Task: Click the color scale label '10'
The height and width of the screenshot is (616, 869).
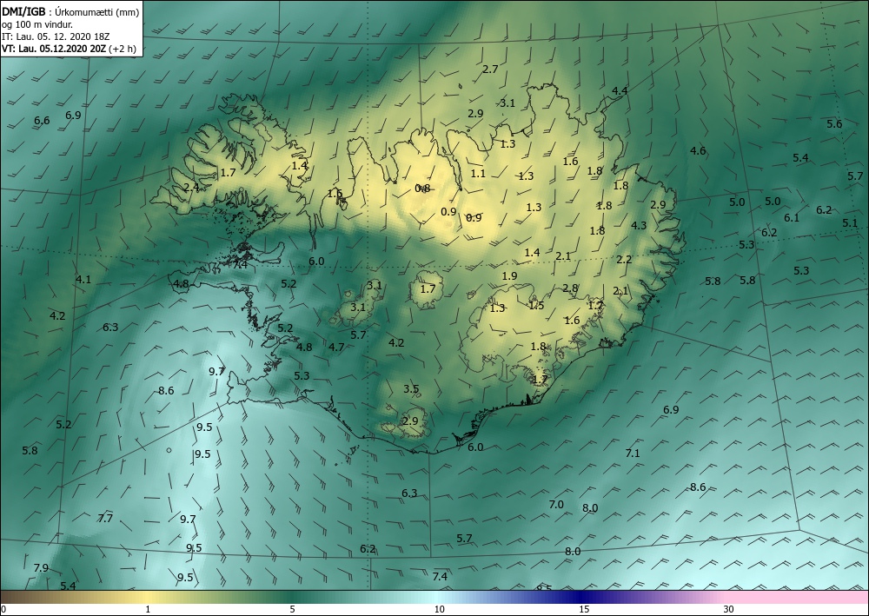Action: [439, 610]
